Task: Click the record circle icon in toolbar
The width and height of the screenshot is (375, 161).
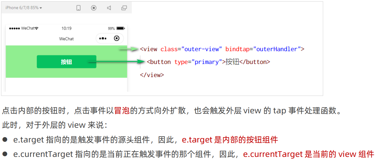Action: pyautogui.click(x=94, y=8)
